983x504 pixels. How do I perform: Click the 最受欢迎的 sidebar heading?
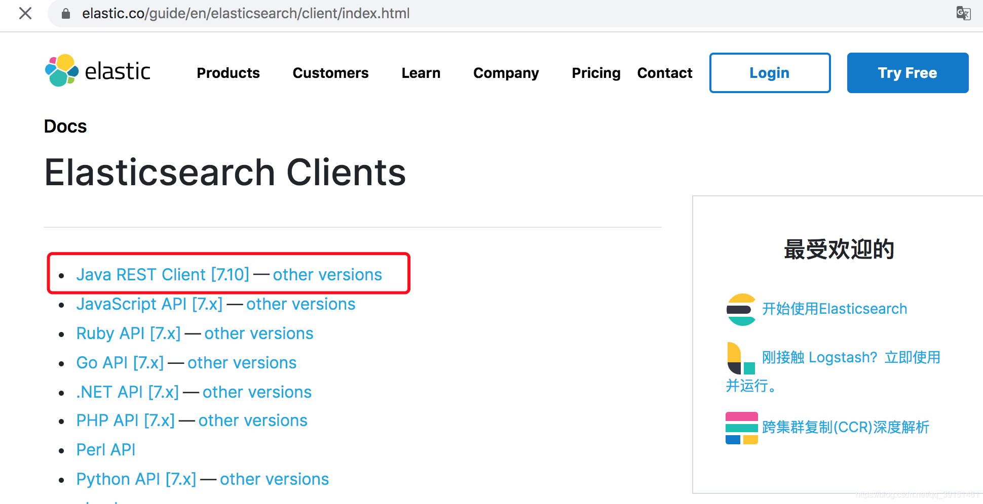coord(839,249)
